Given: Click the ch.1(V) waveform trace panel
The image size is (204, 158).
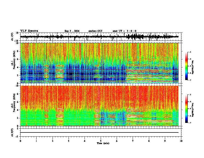Looking at the screenshot, I should tap(101, 37).
